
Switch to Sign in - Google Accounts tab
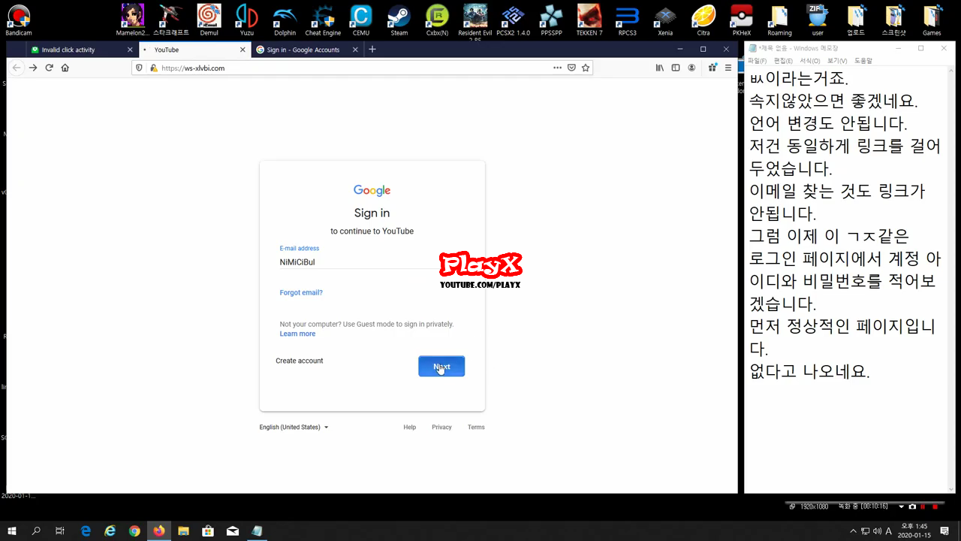point(308,50)
